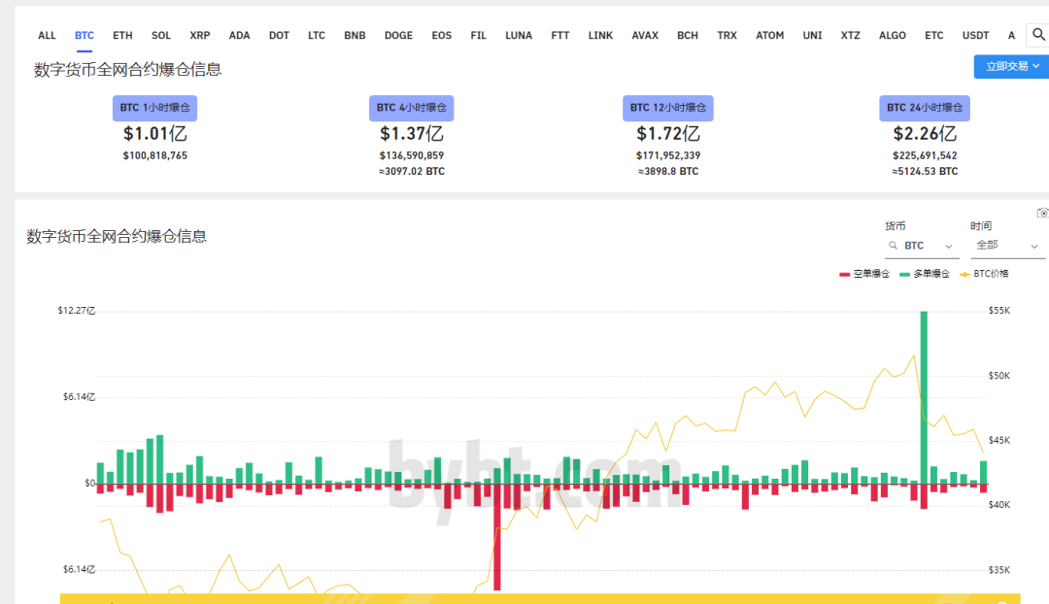Viewport: 1049px width, 604px height.
Task: Click the BTC 1小时爆仓 badge
Action: pyautogui.click(x=154, y=108)
